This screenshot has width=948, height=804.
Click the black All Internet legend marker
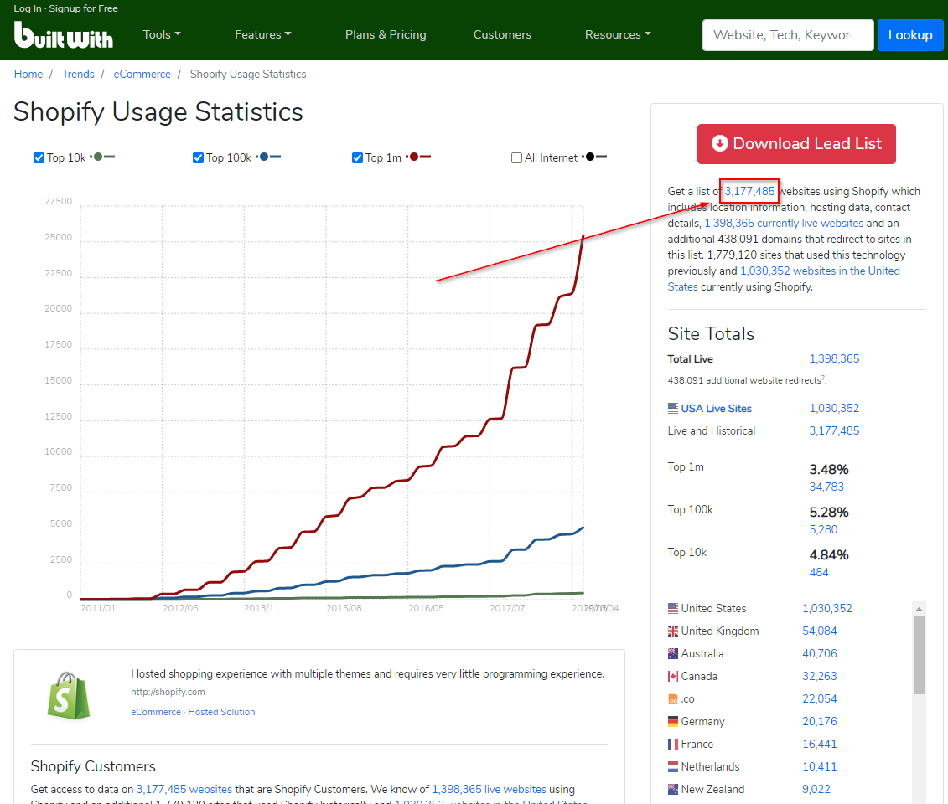click(594, 157)
